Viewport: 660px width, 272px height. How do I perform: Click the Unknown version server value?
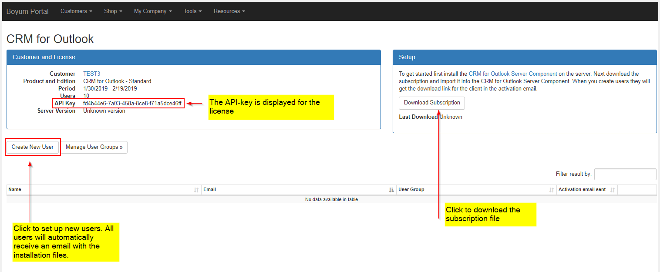(104, 111)
